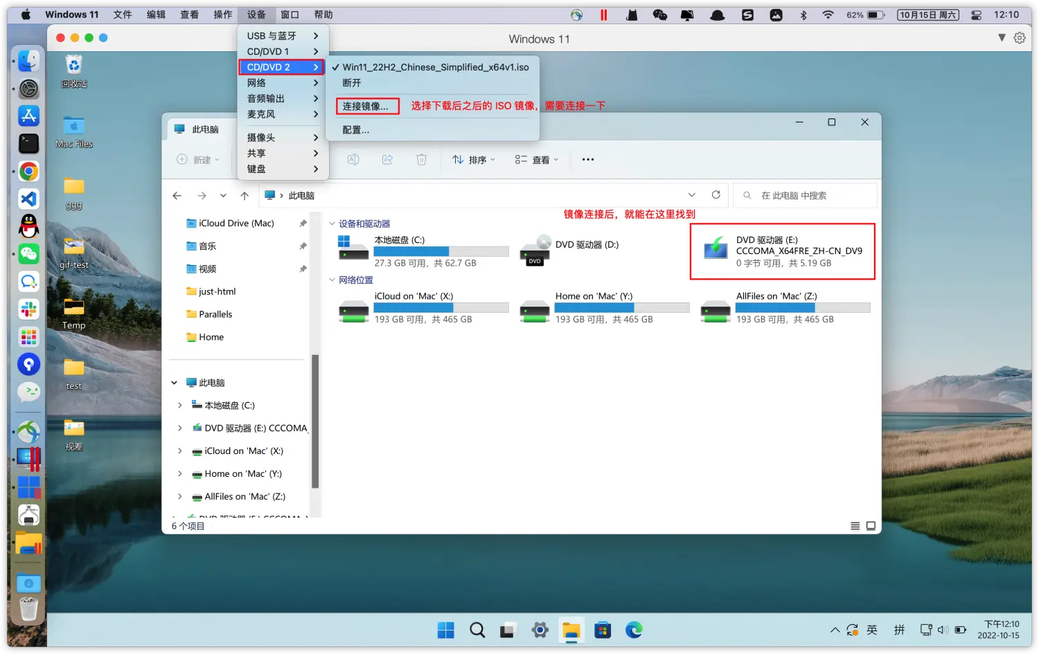The height and width of the screenshot is (654, 1039).
Task: Open the CD/DVD 1 submenu
Action: (x=283, y=52)
